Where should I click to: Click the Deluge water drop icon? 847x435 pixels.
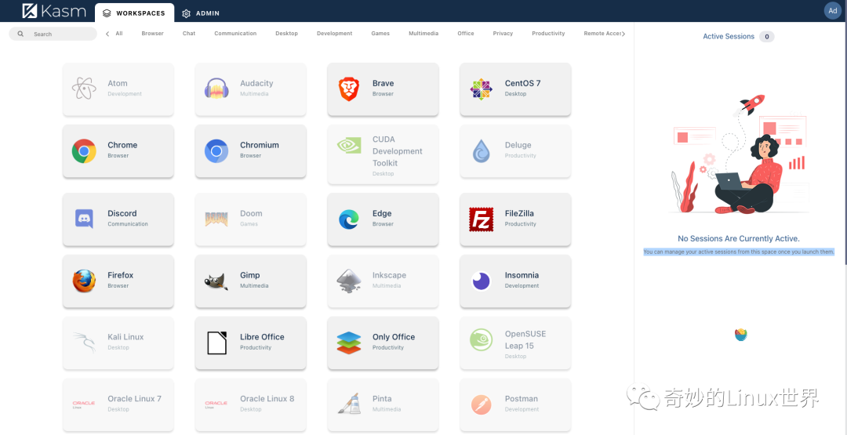click(x=482, y=150)
